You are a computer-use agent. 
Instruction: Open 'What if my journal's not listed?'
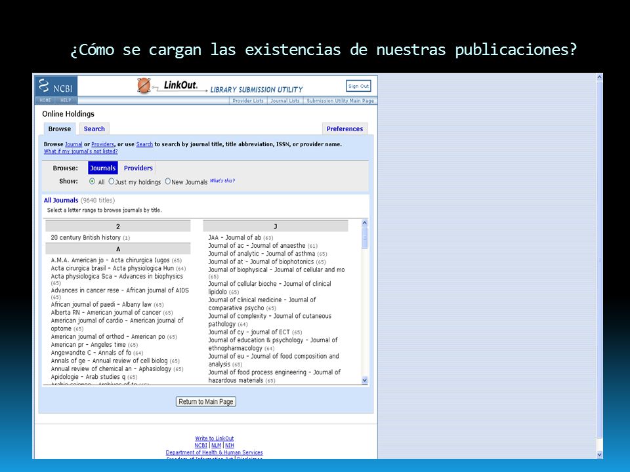pyautogui.click(x=81, y=151)
